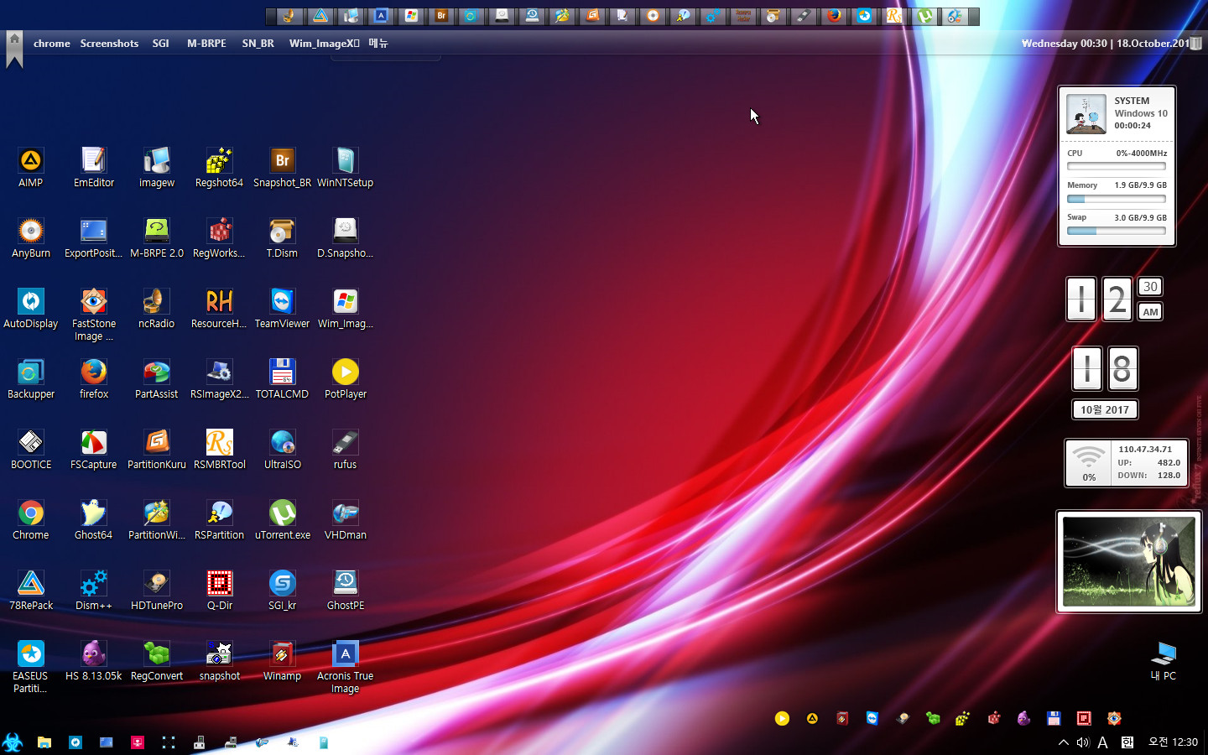
Task: Click the TOTALCMD floppy icon in bottom dock
Action: point(1054,718)
